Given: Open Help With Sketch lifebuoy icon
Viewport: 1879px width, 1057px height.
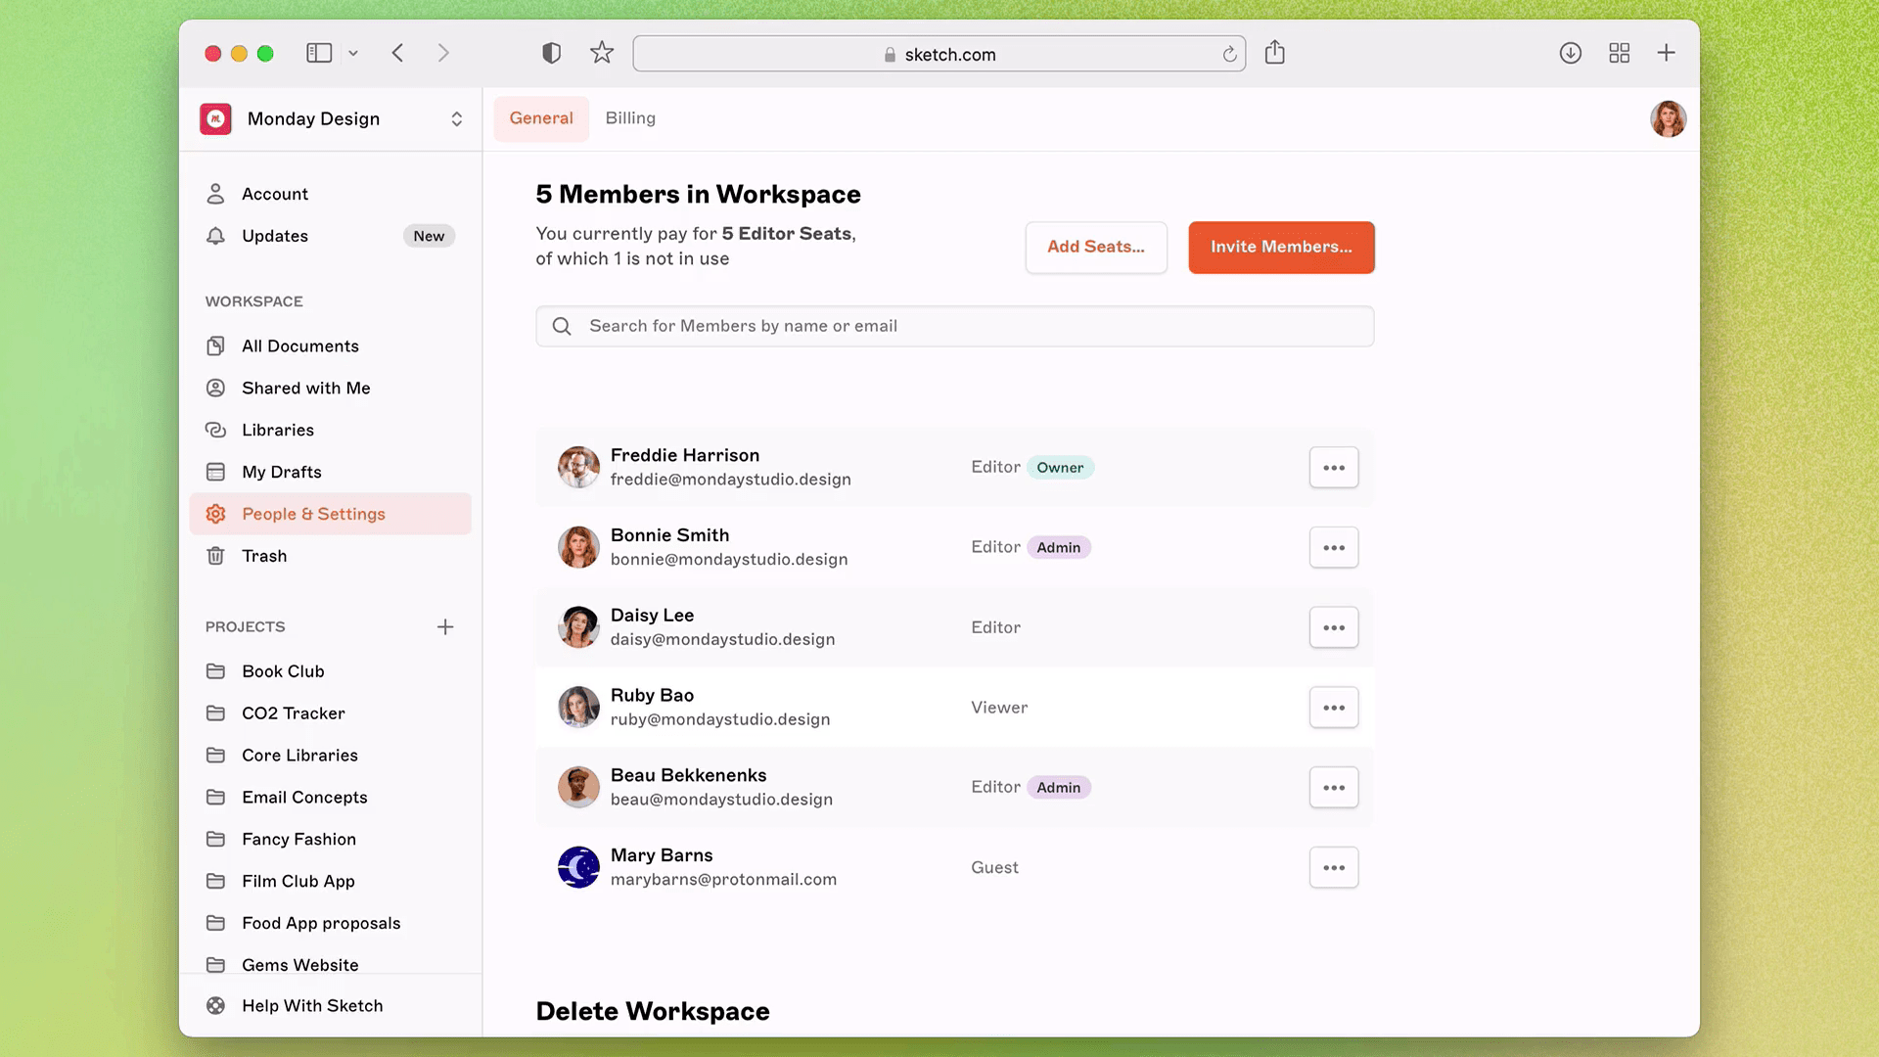Looking at the screenshot, I should click(215, 1005).
